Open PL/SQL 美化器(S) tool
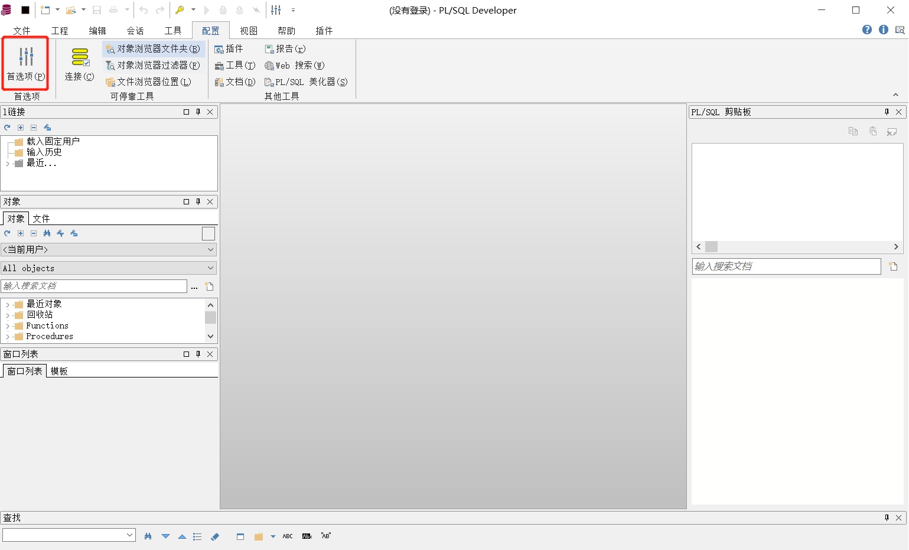The height and width of the screenshot is (550, 909). click(306, 82)
